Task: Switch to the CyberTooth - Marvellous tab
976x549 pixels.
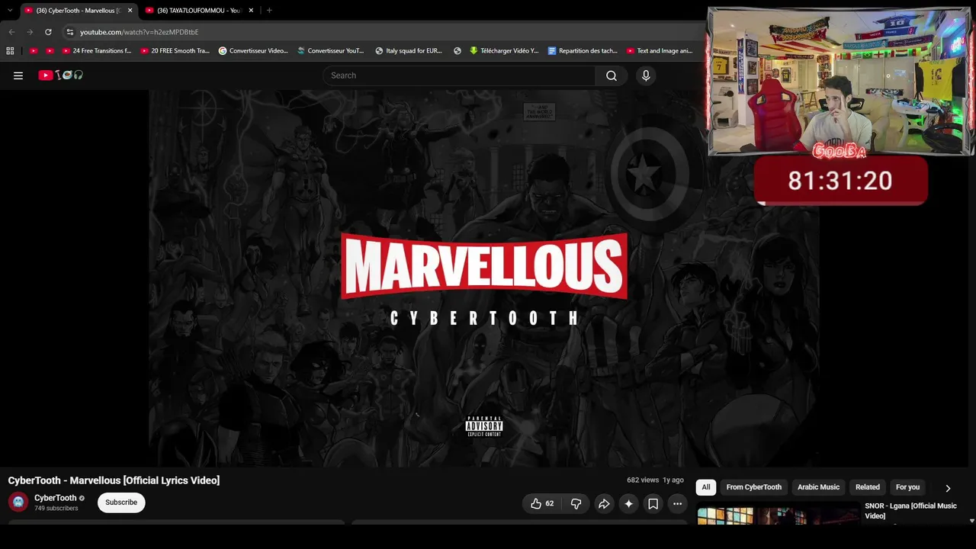Action: [x=79, y=11]
